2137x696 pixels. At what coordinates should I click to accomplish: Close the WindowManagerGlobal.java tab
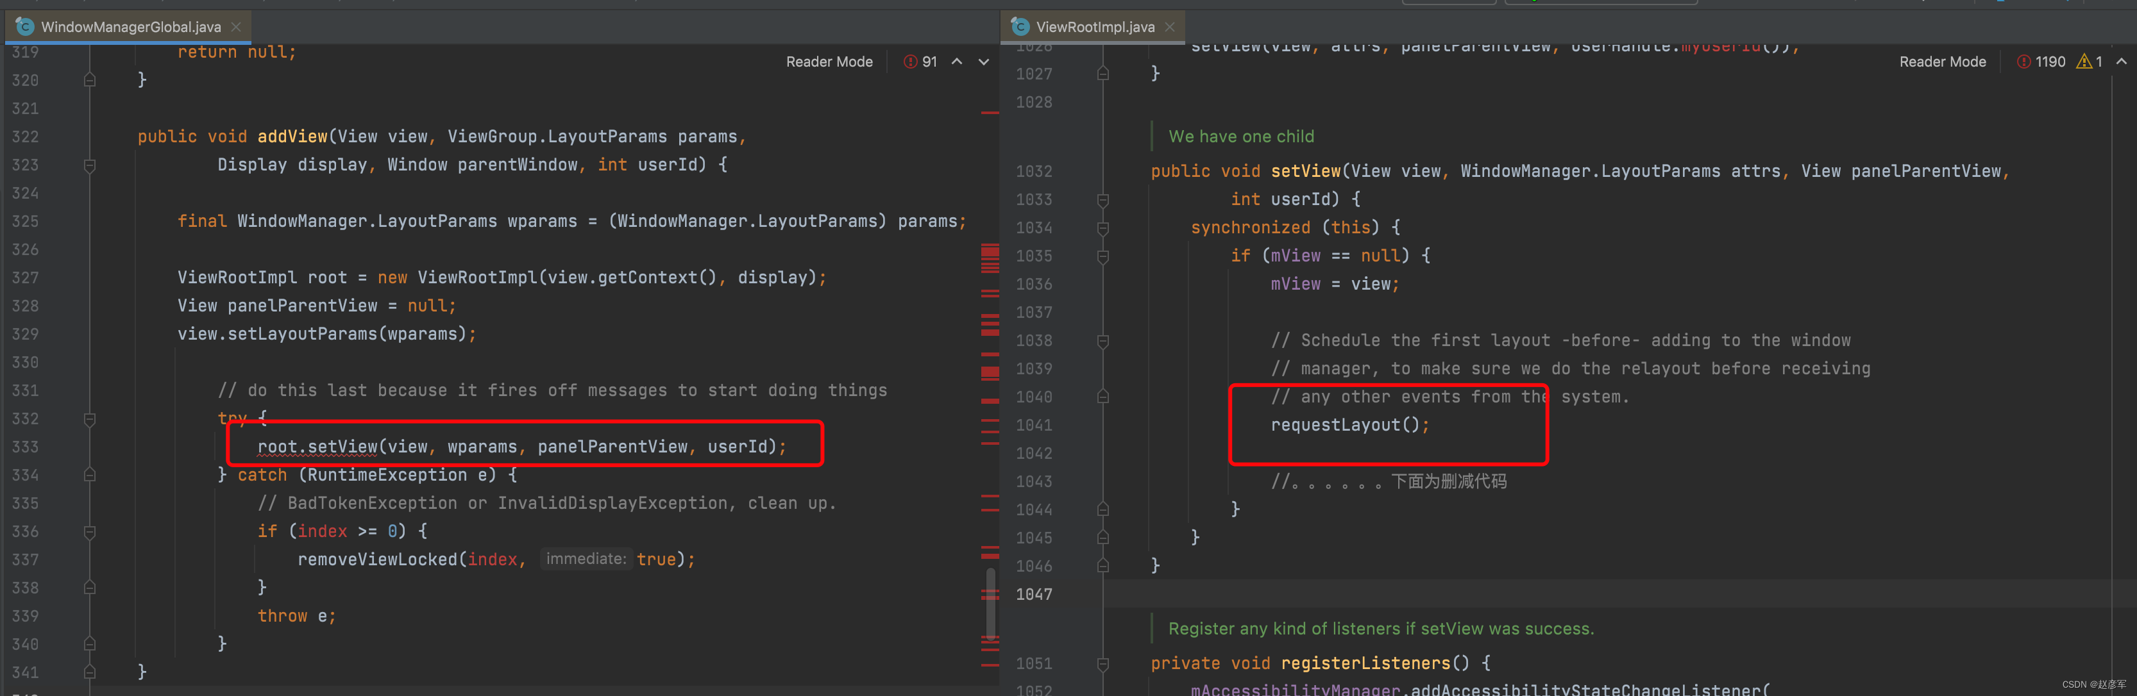point(235,26)
